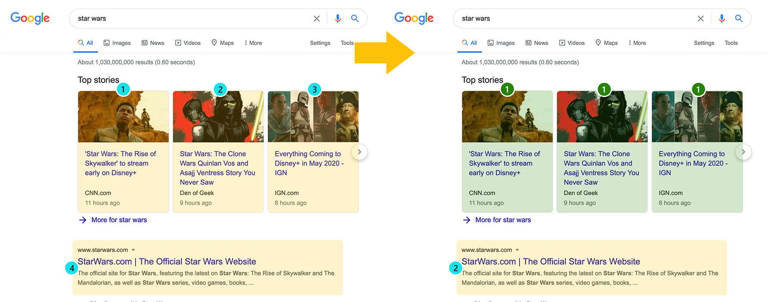The width and height of the screenshot is (768, 302).
Task: Click the magnifier search button on right page
Action: click(x=739, y=19)
